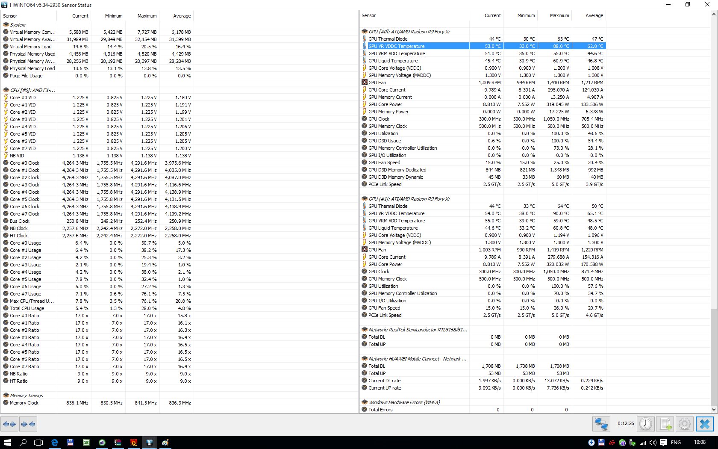Click the Current column header in left pane
Viewport: 718px width, 449px height.
point(74,16)
